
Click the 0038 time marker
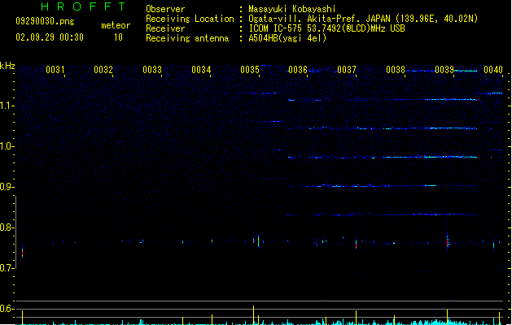(x=396, y=70)
